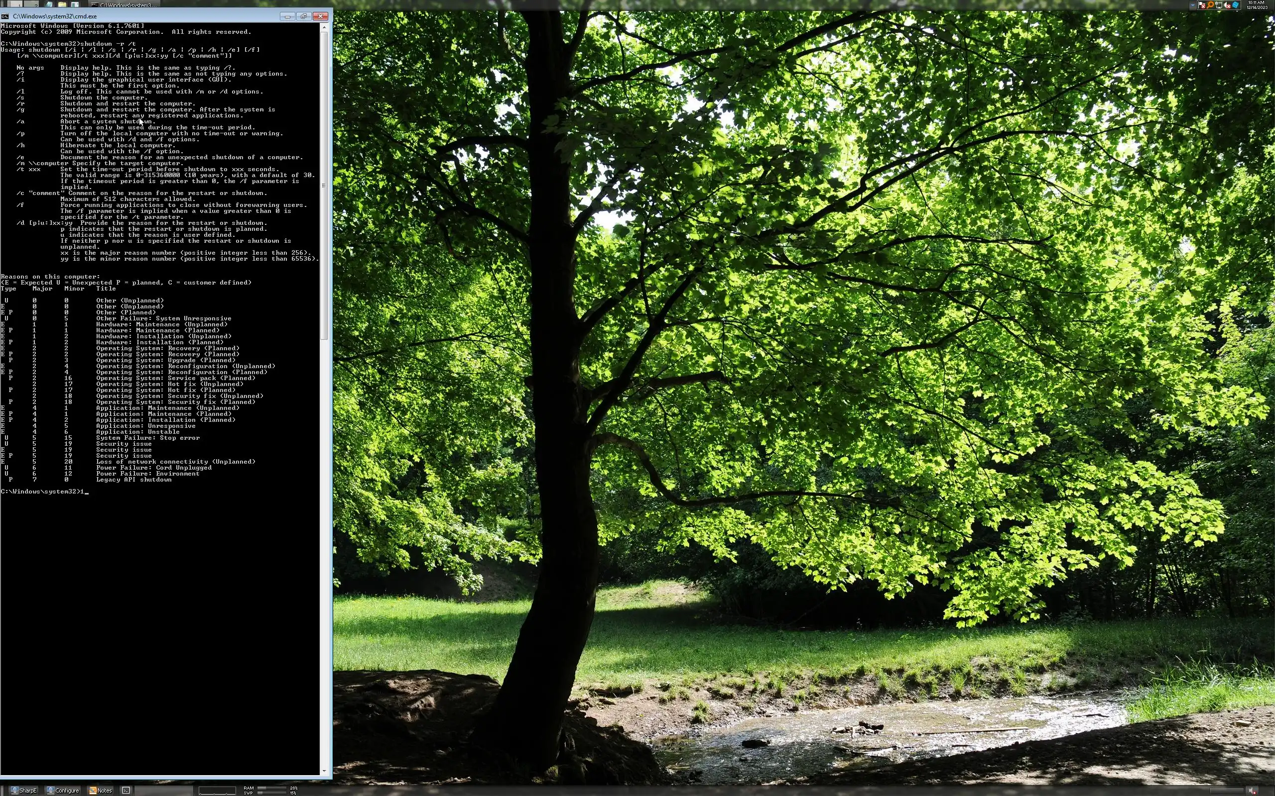Open the SharpE menu button
The height and width of the screenshot is (796, 1275).
coord(23,790)
